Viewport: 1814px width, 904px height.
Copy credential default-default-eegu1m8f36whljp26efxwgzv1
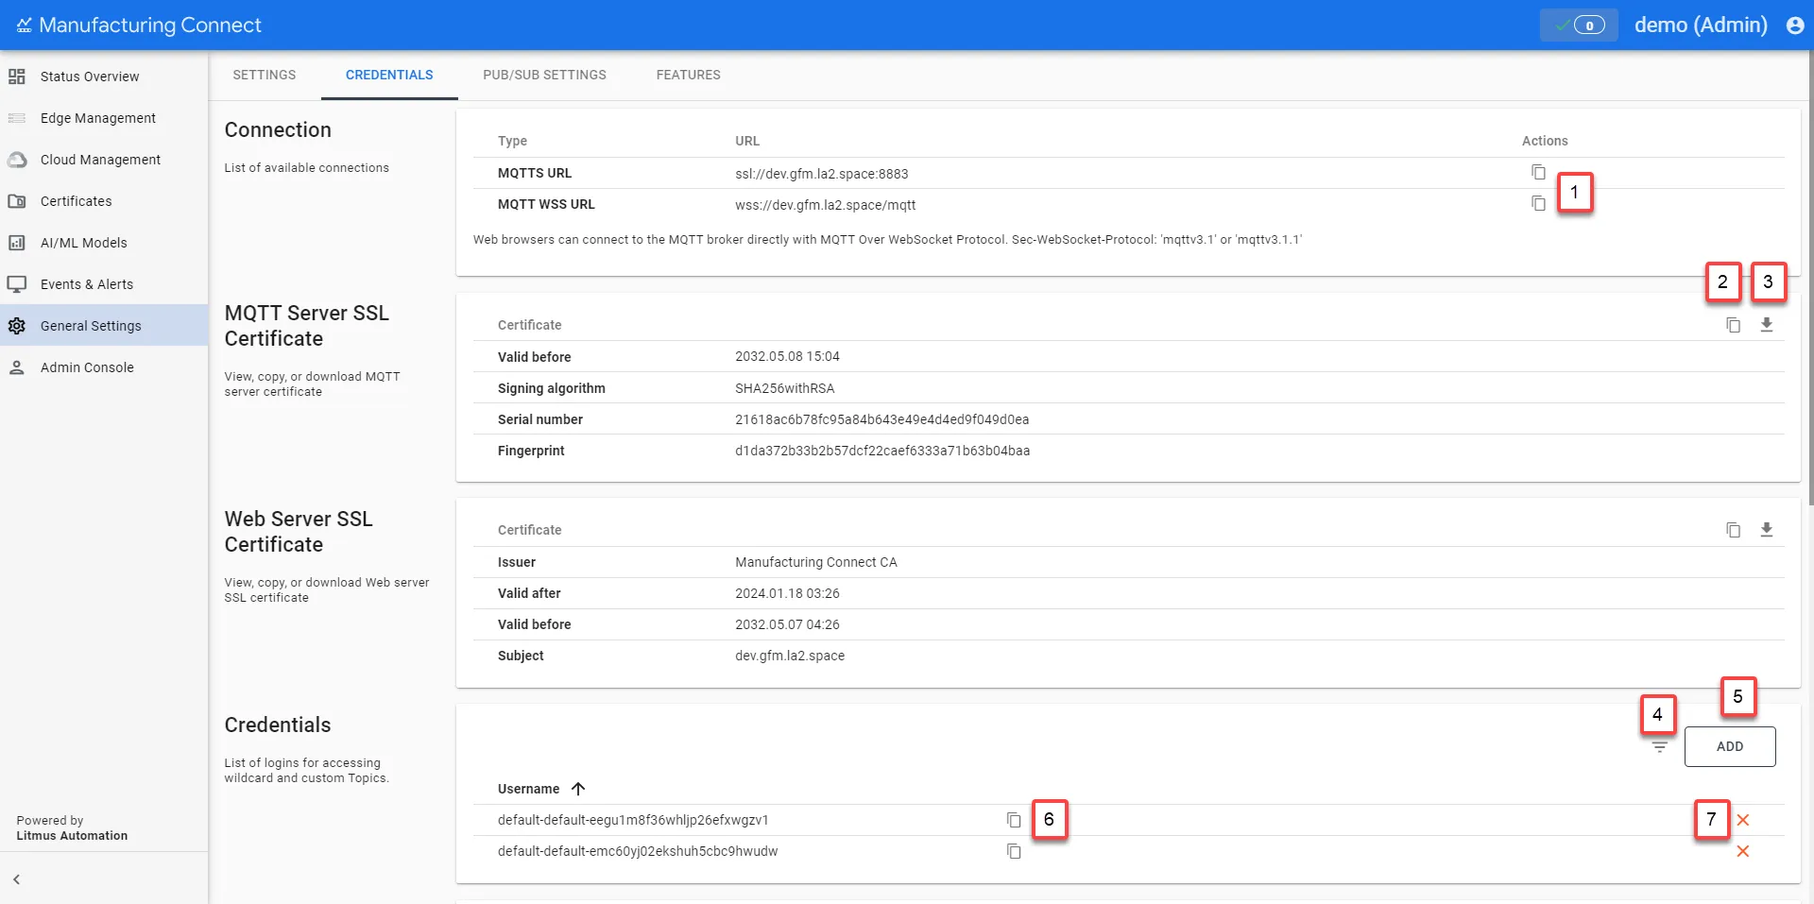click(1014, 820)
